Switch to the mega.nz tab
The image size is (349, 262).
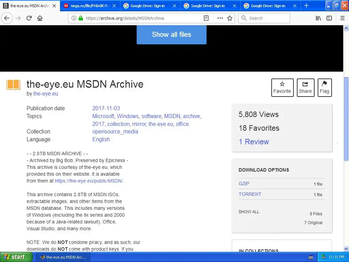90,6
